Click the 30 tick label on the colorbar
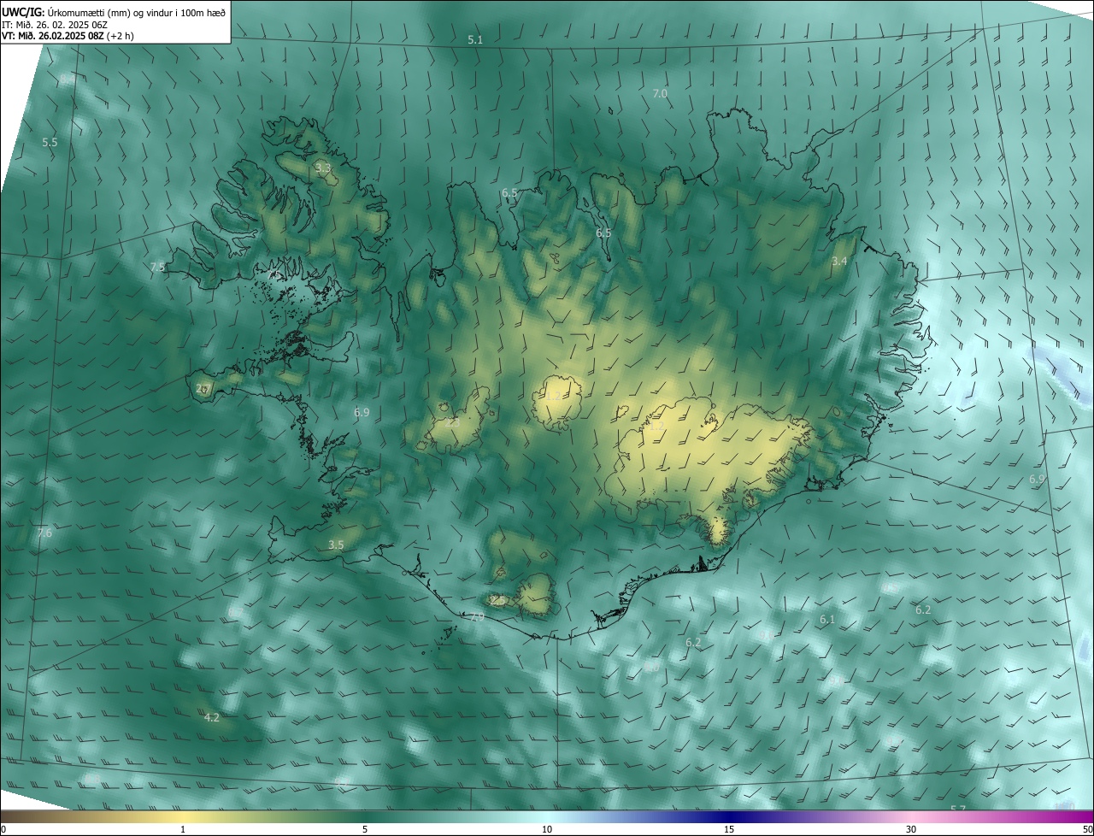This screenshot has width=1094, height=836. 911,830
